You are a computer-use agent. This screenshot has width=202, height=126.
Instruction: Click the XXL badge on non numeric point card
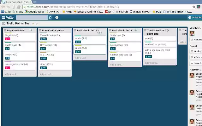148,56
